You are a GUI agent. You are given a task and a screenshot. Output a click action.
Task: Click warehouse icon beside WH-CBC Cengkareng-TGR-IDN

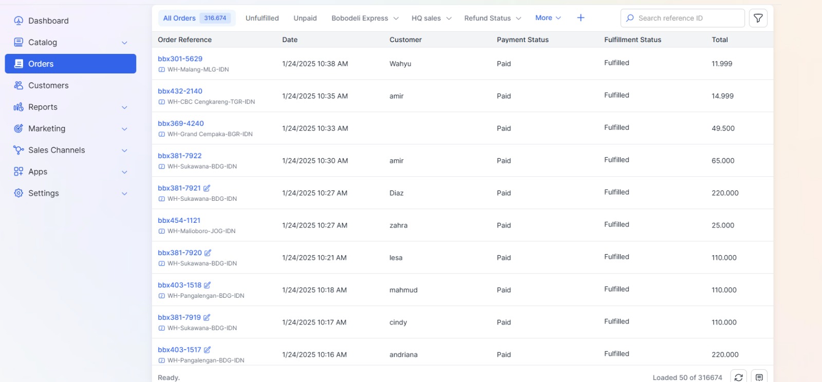pos(161,102)
